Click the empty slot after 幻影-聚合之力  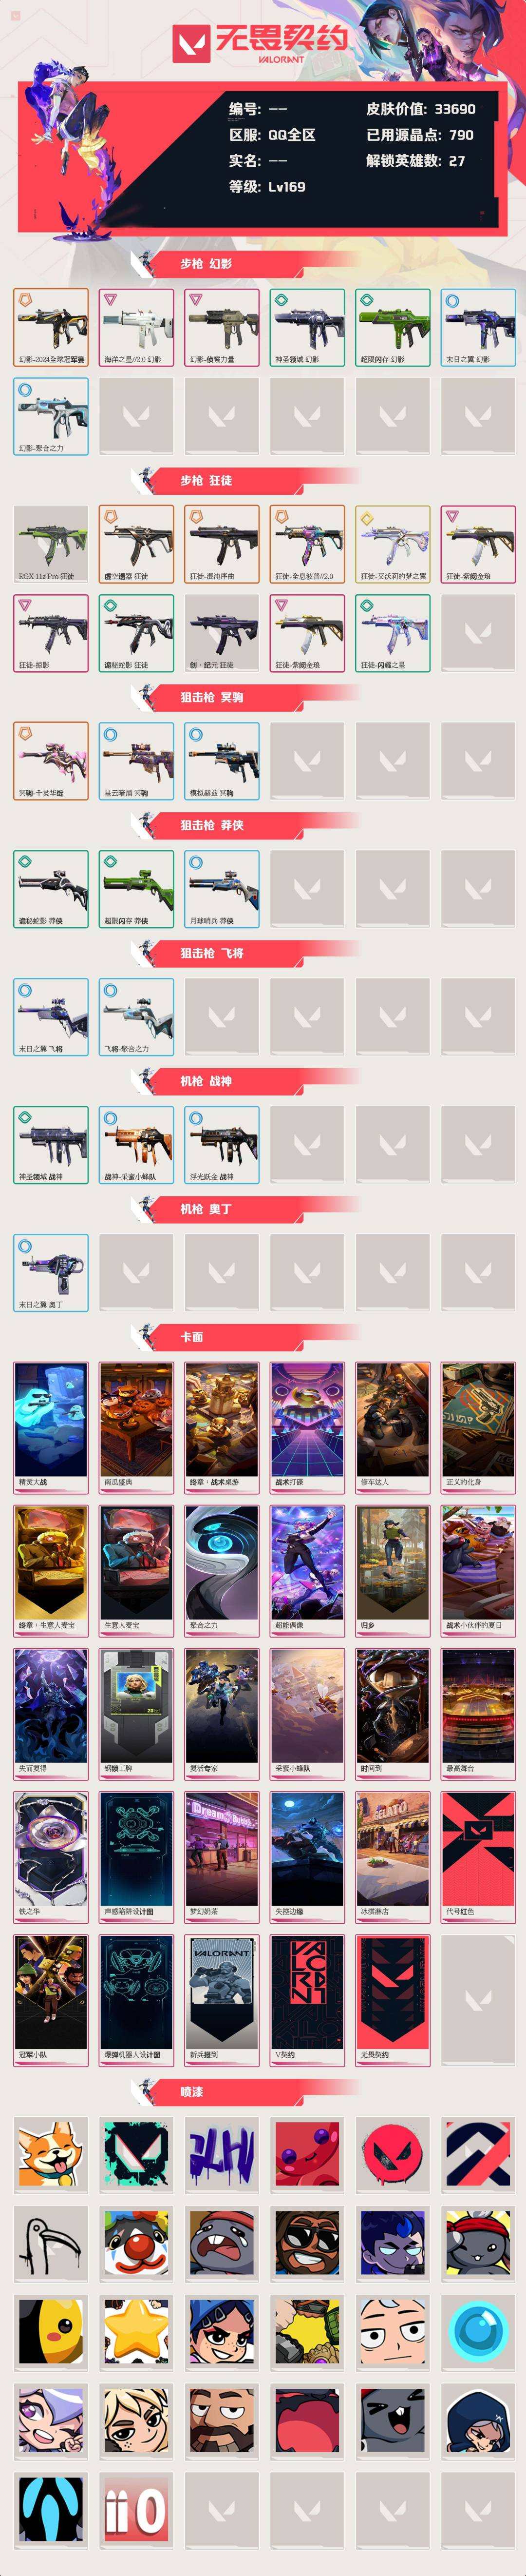(x=137, y=416)
